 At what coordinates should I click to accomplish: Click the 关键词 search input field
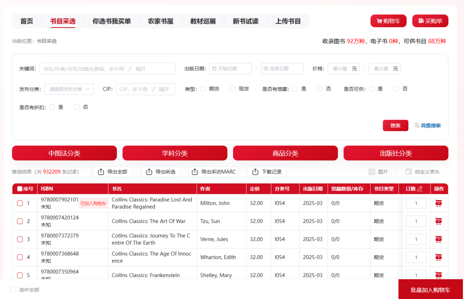click(107, 68)
